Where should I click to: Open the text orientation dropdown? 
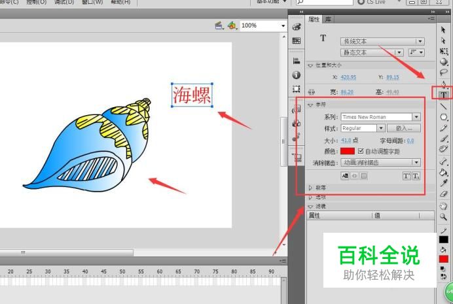[416, 52]
